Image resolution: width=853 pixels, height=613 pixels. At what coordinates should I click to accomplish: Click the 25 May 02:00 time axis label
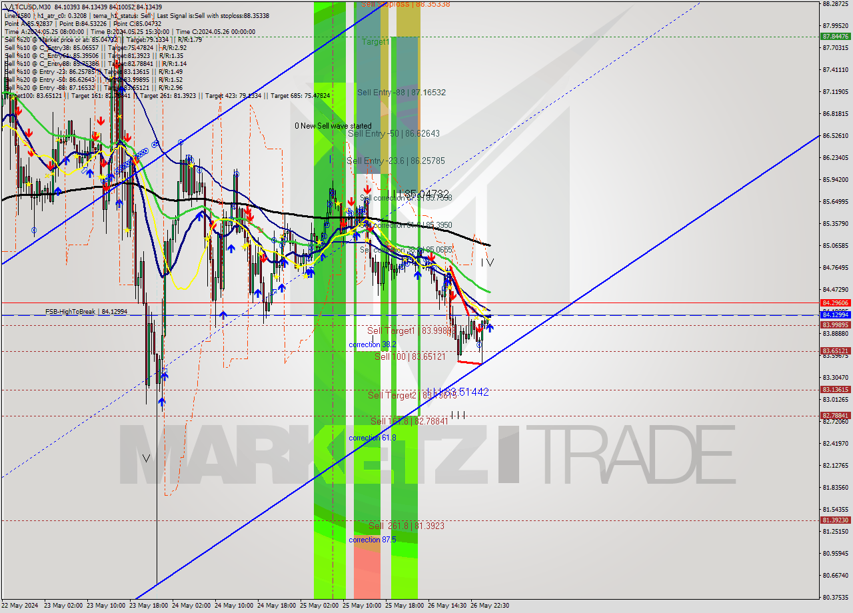point(319,606)
